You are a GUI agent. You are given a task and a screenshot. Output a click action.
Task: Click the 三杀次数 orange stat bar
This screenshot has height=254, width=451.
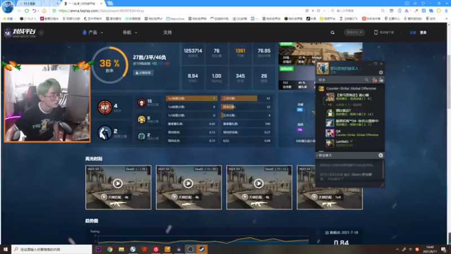[239, 98]
